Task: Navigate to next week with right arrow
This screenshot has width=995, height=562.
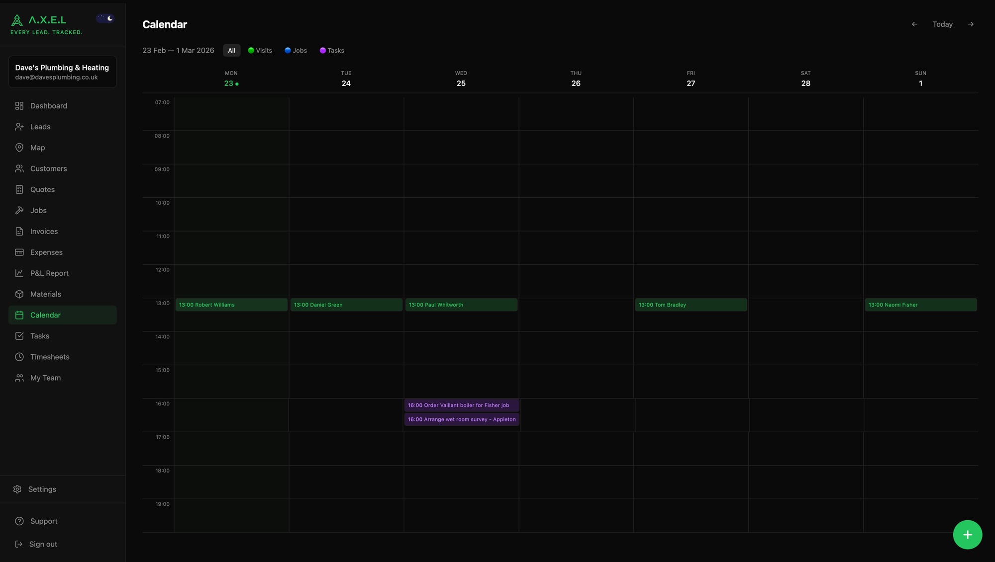Action: 971,24
